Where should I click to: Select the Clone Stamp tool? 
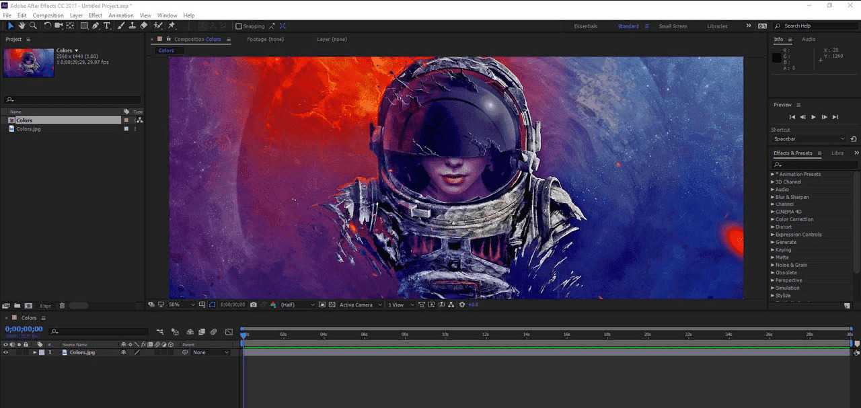tap(133, 26)
